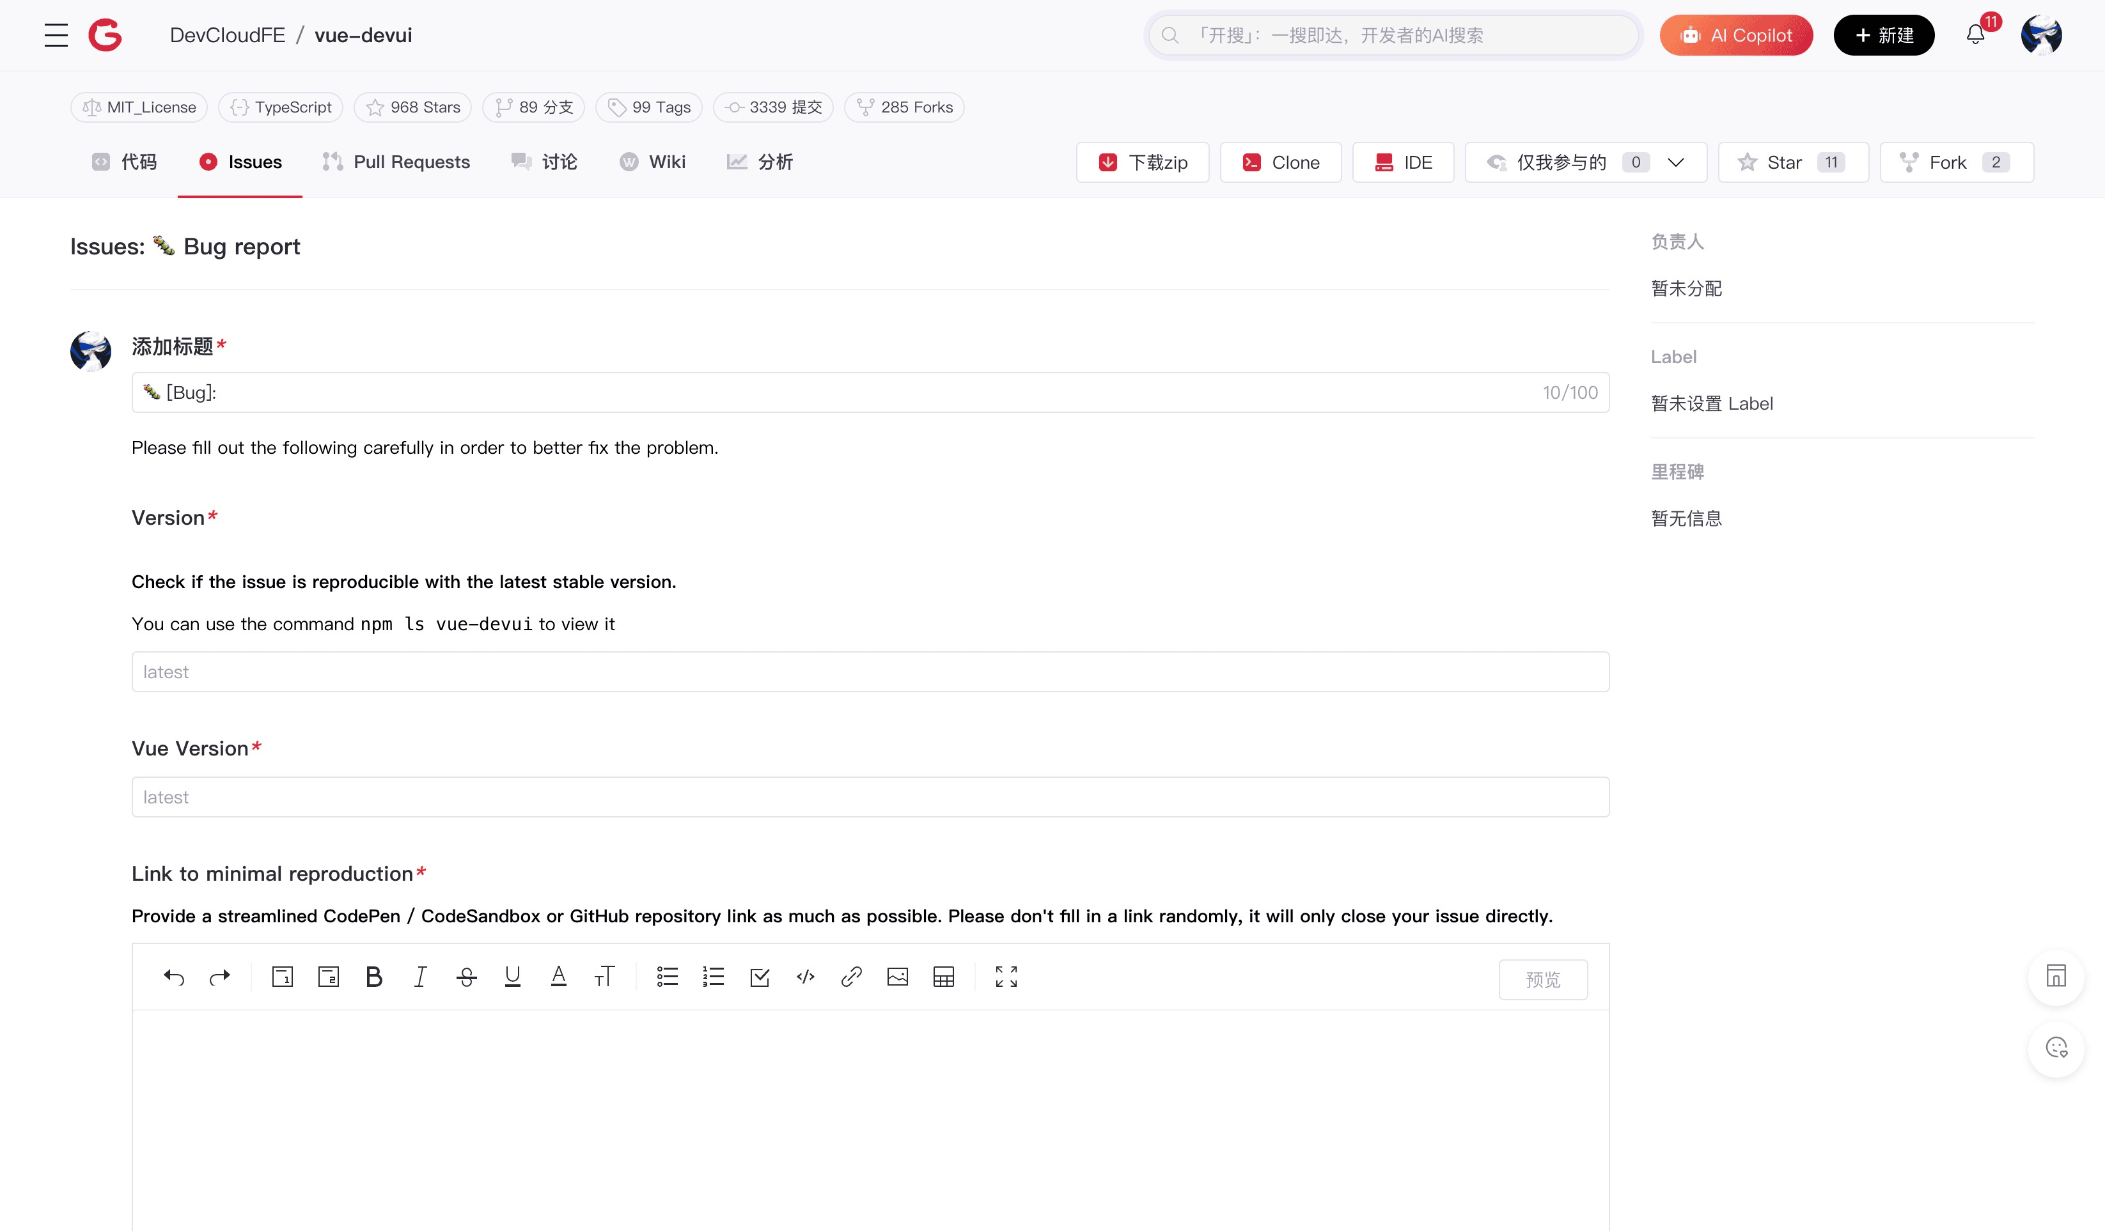
Task: Expand the 仅我参与的 dropdown
Action: 1675,162
